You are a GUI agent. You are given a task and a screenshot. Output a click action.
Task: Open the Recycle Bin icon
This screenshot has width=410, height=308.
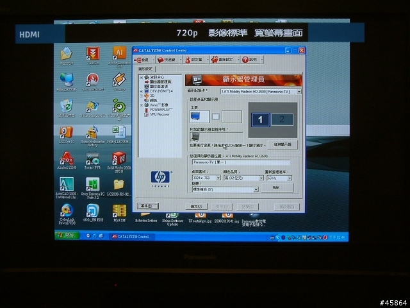67,106
